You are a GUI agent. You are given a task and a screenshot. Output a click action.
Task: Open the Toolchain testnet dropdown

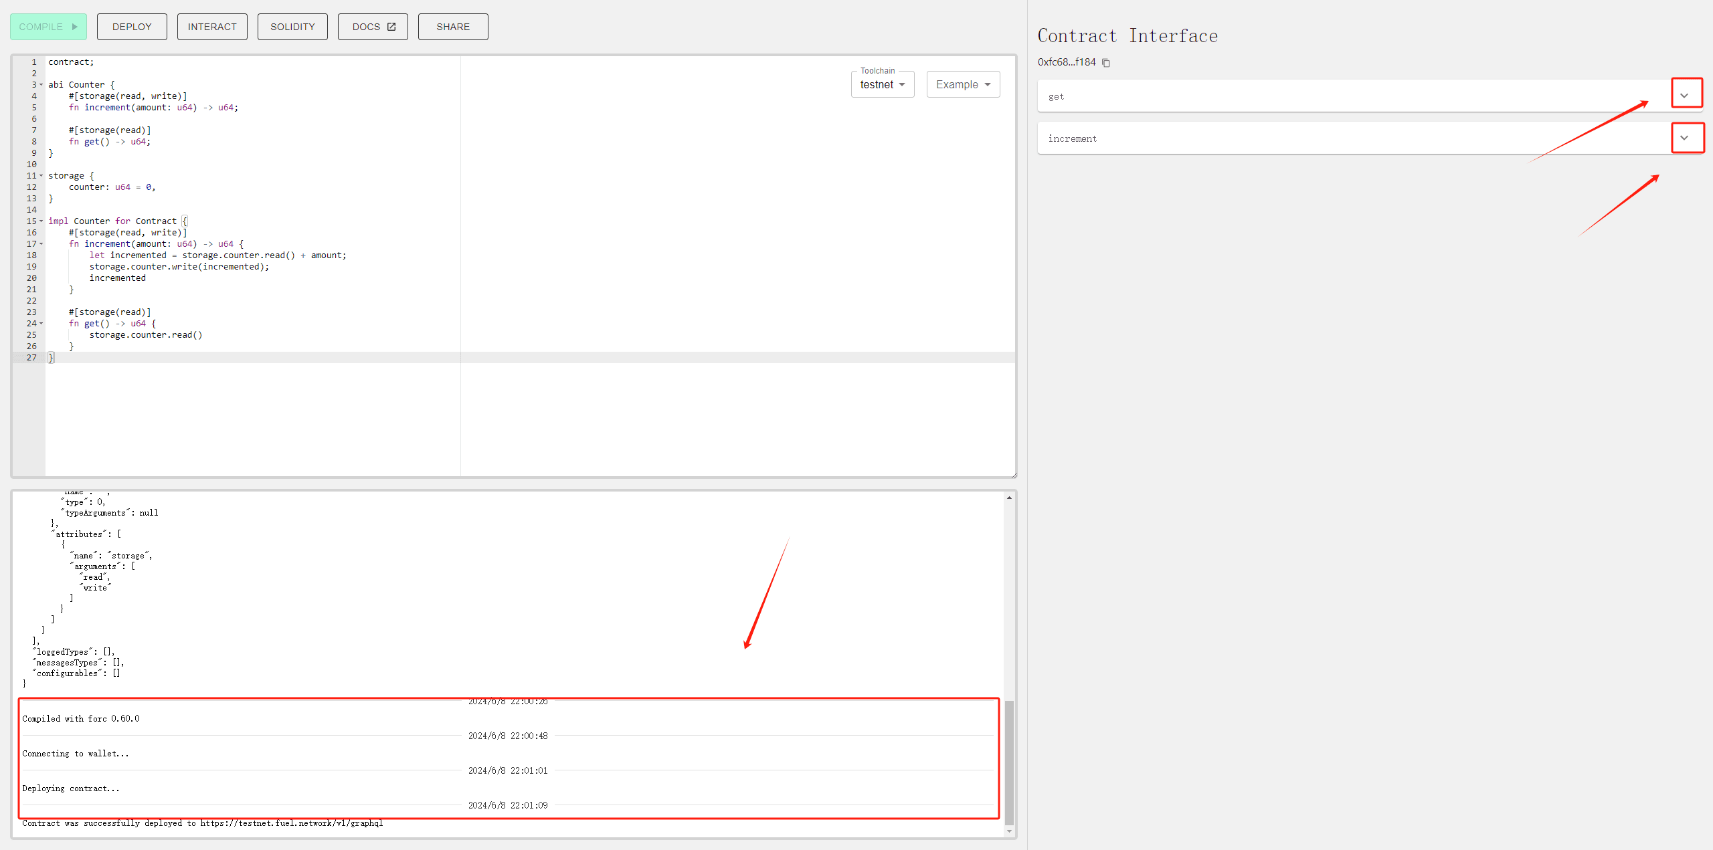pyautogui.click(x=882, y=85)
